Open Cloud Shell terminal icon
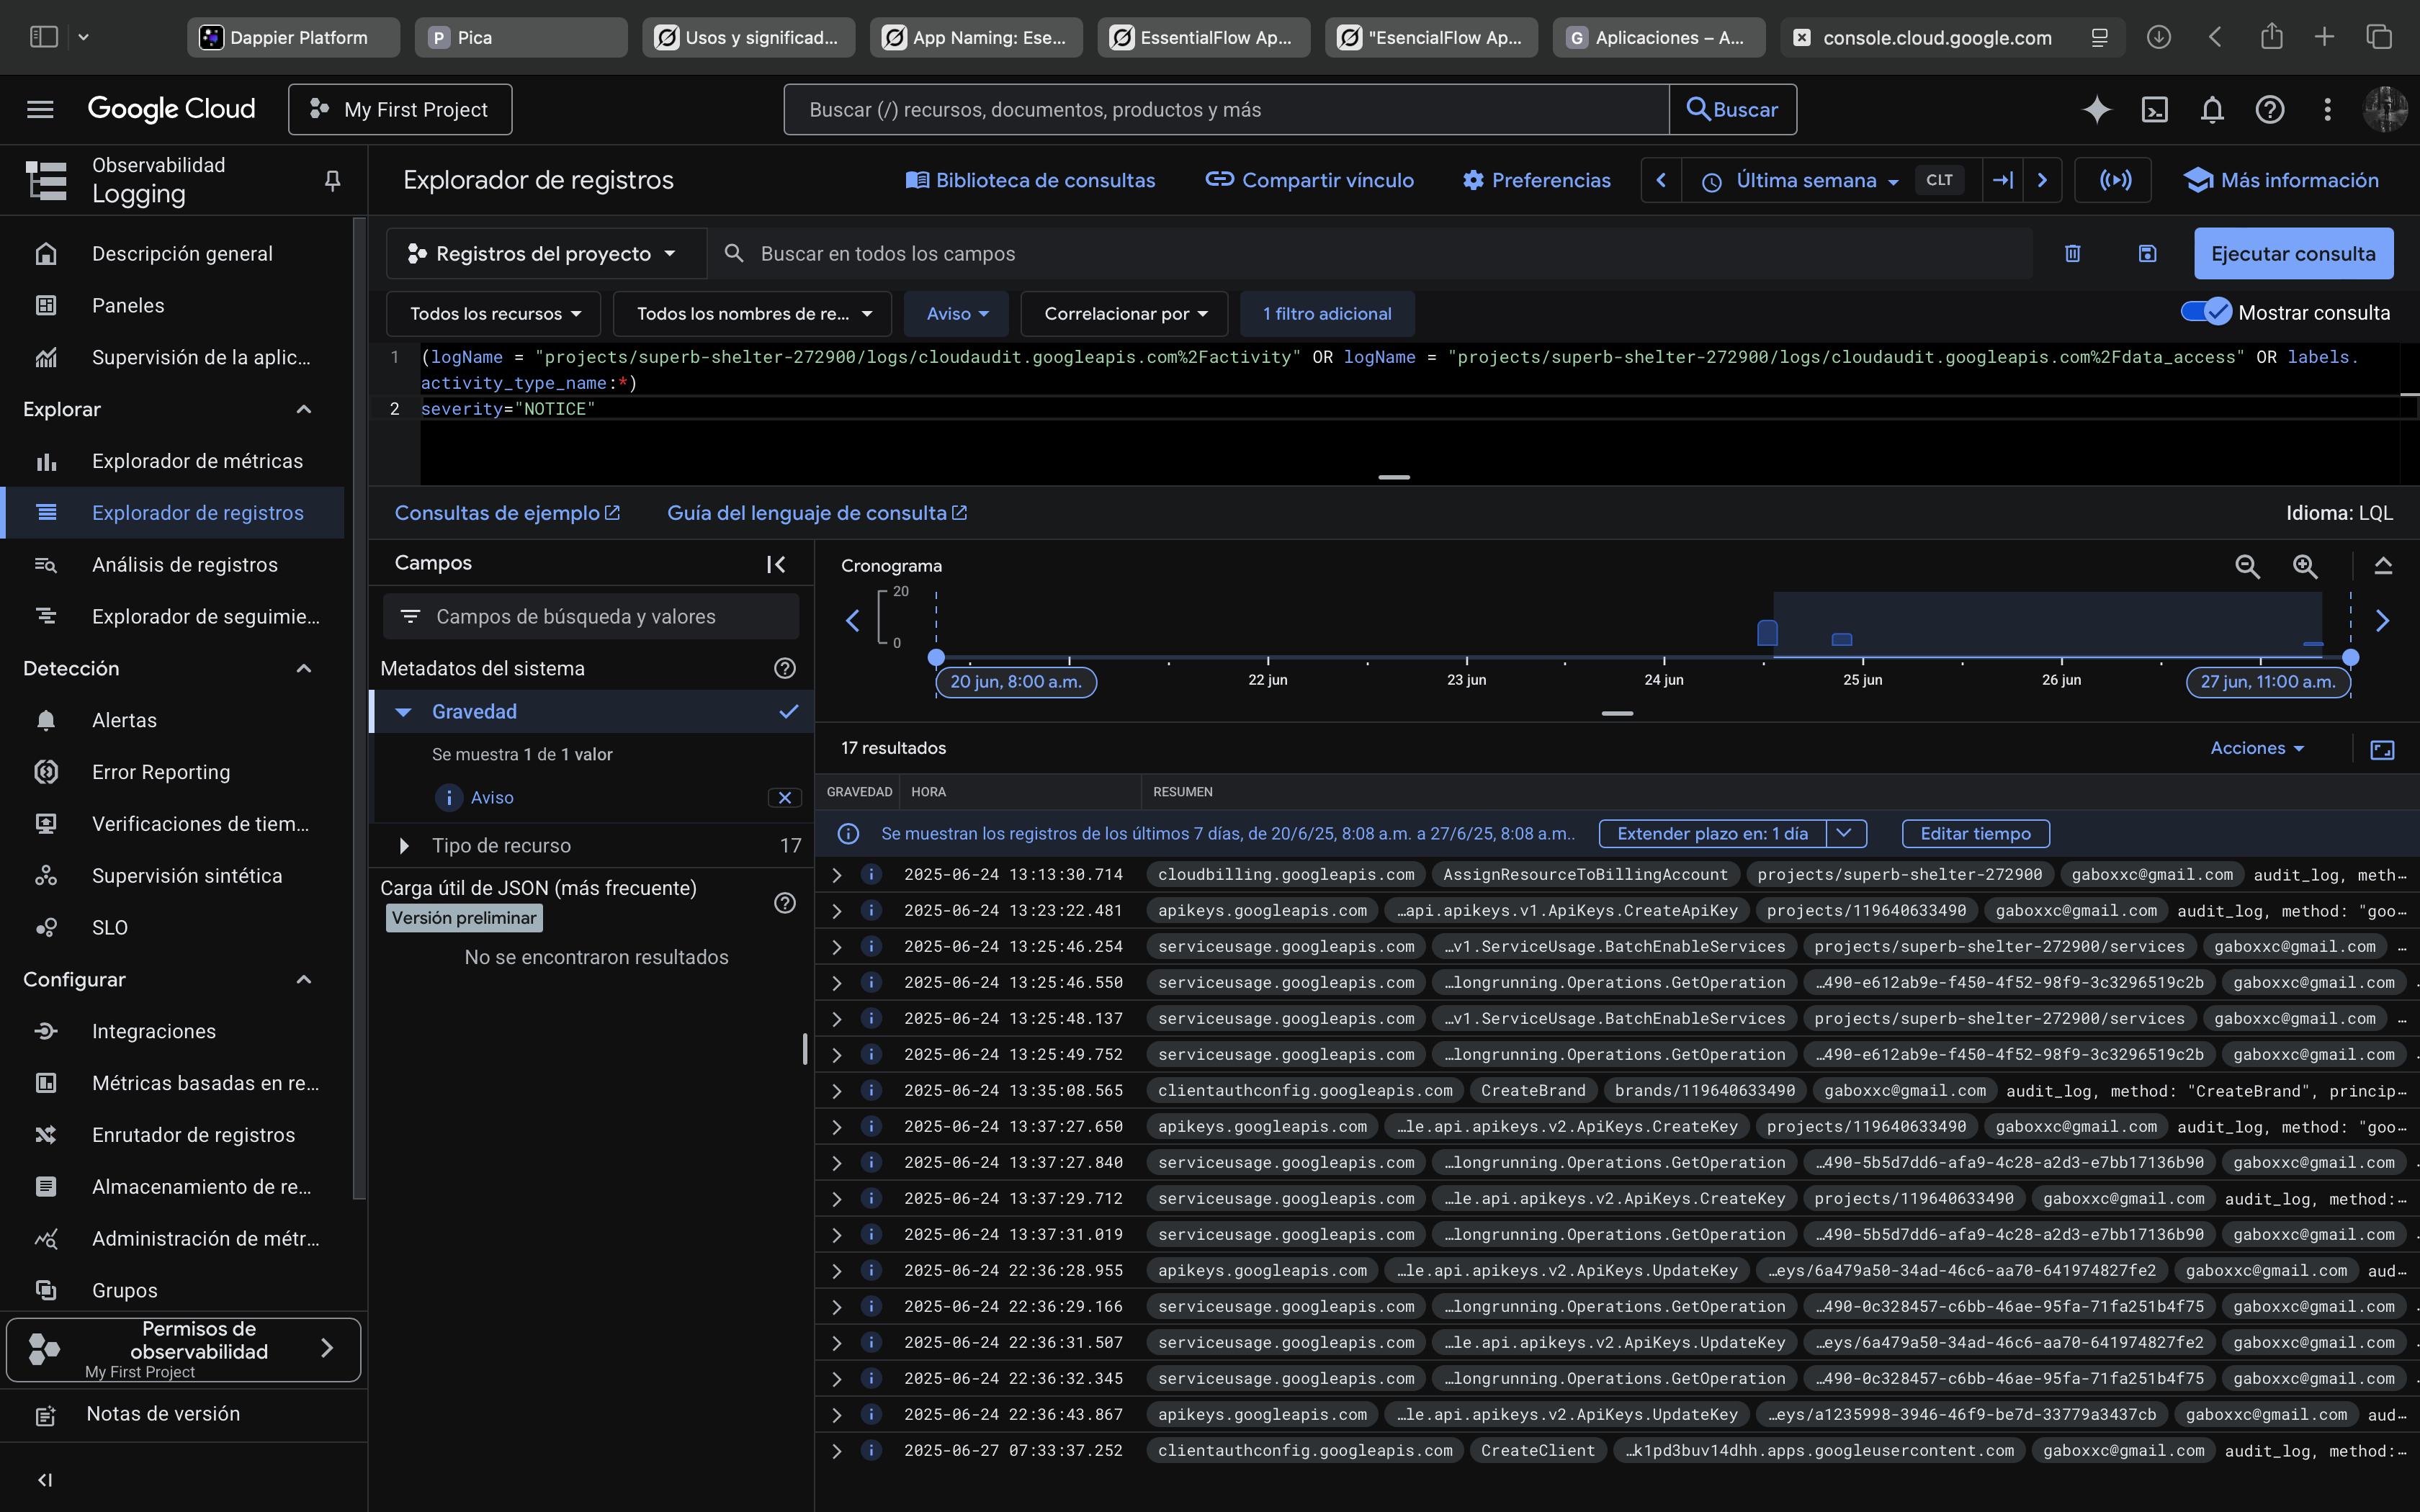 2154,110
